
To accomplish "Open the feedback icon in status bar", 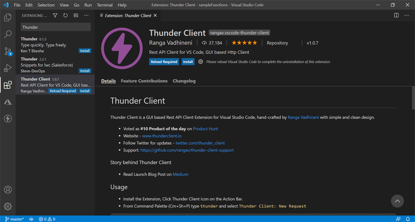I will [398, 219].
